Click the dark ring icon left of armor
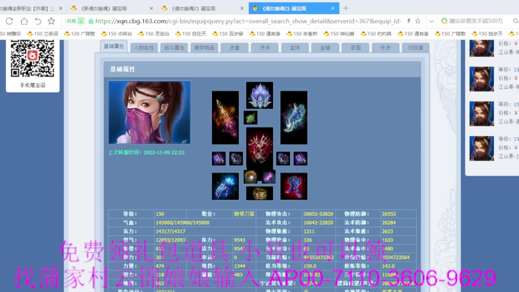Screen dimensions: 519x292 (236, 159)
